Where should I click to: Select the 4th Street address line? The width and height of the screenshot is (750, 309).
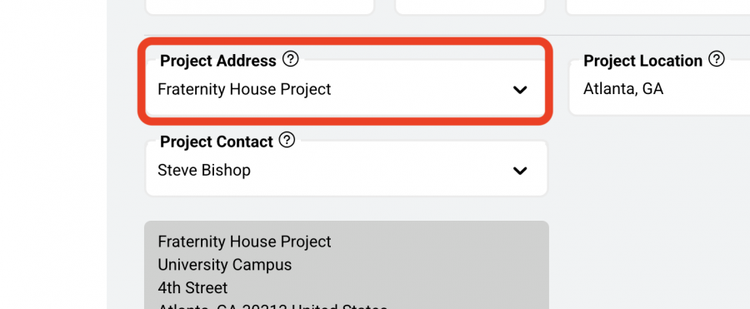192,287
